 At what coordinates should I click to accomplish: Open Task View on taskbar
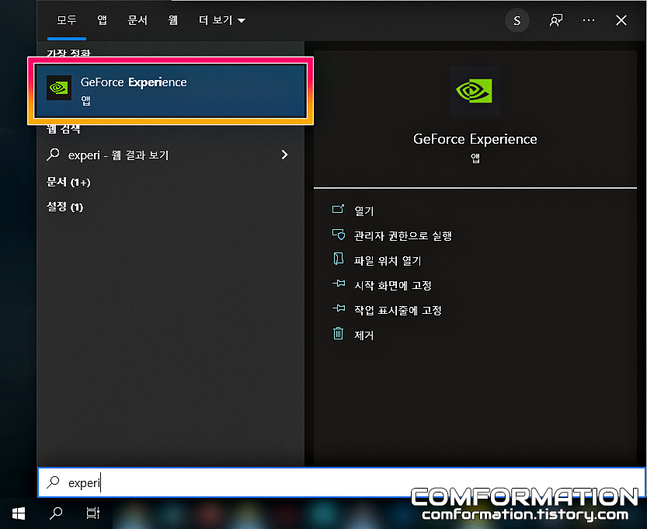[x=93, y=513]
